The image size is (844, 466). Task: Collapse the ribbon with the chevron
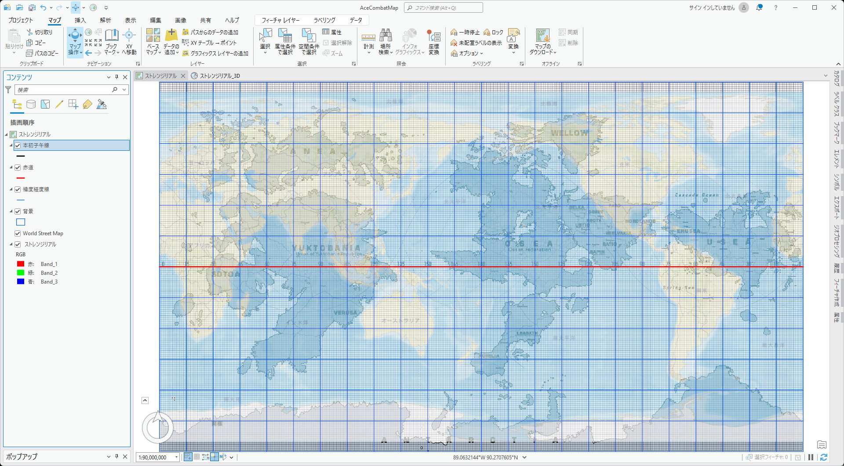click(838, 64)
